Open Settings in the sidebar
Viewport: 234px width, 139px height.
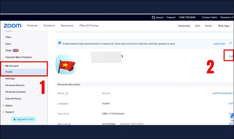[10, 78]
